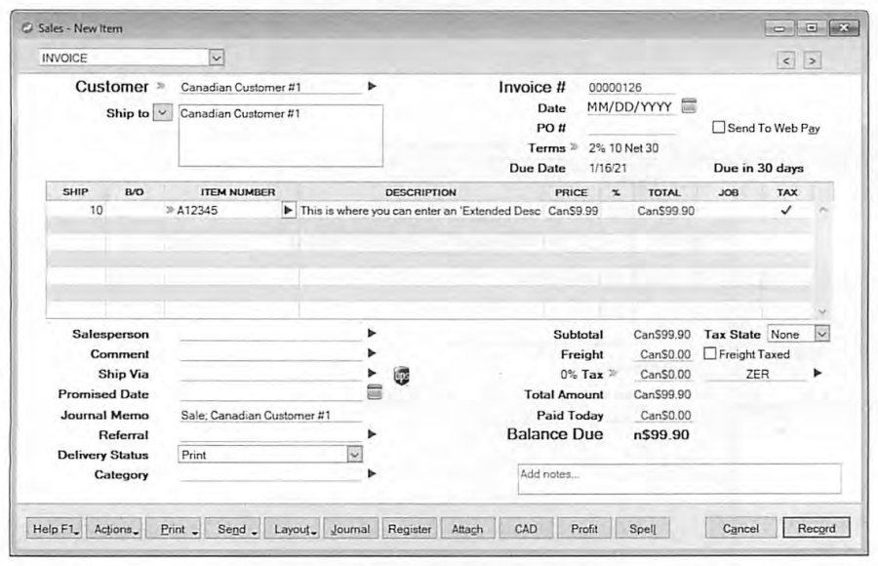Go to the next invoice with the right arrow
Viewport: 878px width, 566px height.
pyautogui.click(x=813, y=60)
